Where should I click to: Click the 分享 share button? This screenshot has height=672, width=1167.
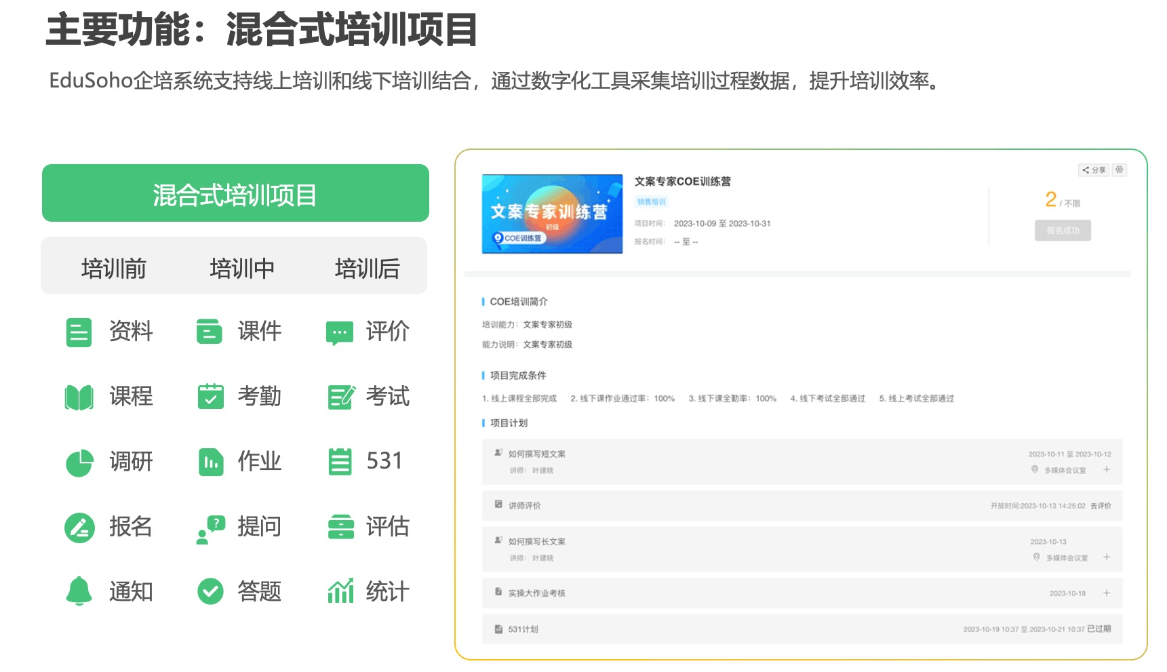[1094, 170]
